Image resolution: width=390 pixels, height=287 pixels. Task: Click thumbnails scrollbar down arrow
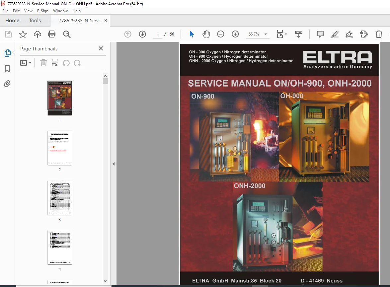click(105, 281)
